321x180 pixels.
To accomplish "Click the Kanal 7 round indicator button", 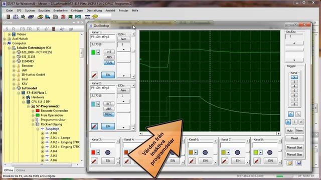I will pyautogui.click(x=237, y=152).
